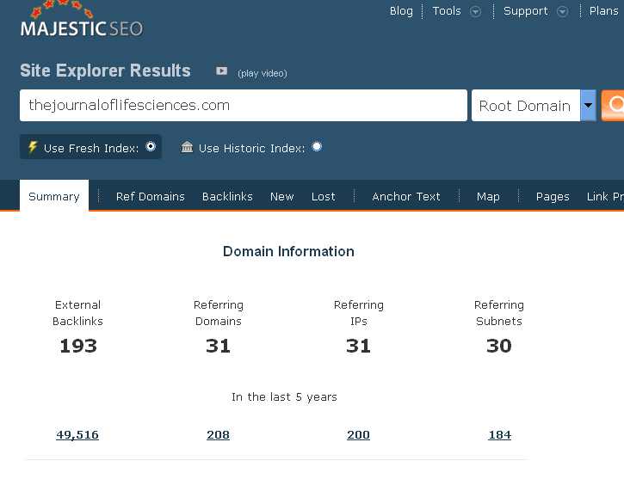
Task: Click the Site Explorer Results heading
Action: [105, 71]
